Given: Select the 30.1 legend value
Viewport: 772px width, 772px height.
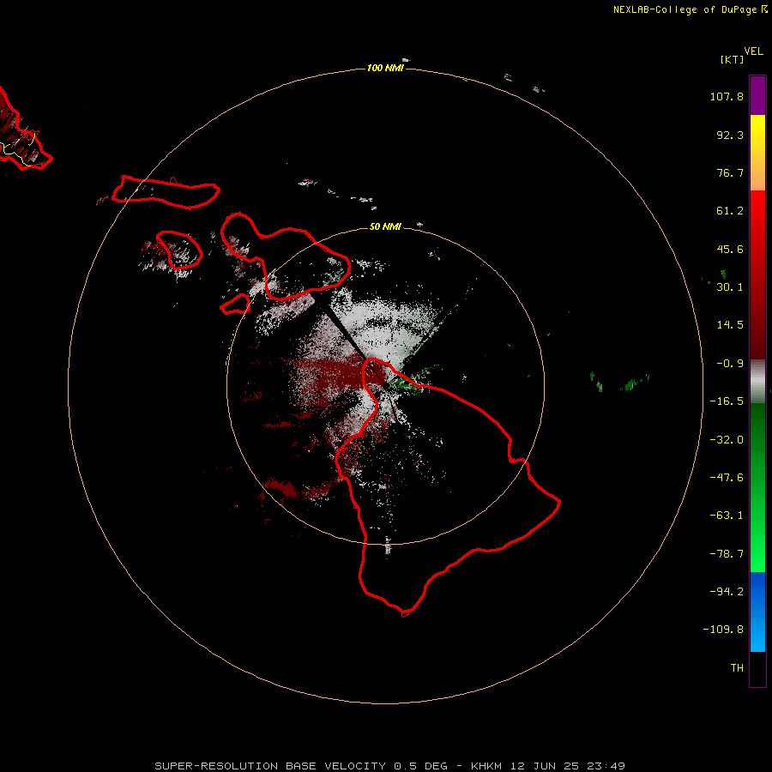Looking at the screenshot, I should 730,287.
